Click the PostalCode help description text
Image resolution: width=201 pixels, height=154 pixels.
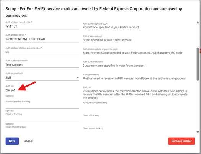pyautogui.click(x=111, y=27)
